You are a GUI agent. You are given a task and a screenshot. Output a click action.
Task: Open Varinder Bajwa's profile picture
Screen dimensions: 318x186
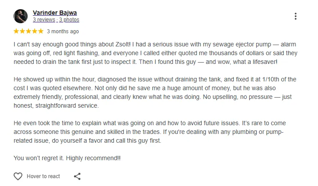point(21,16)
